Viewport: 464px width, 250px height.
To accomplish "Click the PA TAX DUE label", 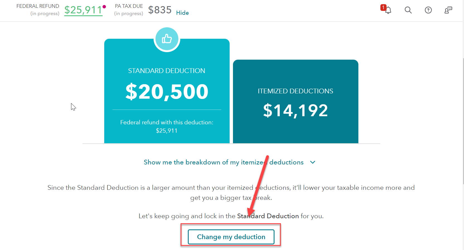I will [x=129, y=6].
